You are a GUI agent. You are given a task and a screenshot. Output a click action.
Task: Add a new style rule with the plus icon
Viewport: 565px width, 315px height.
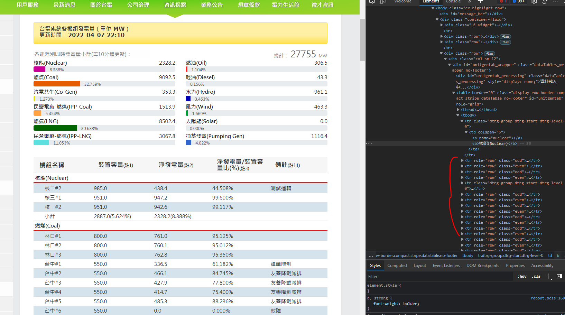[548, 276]
